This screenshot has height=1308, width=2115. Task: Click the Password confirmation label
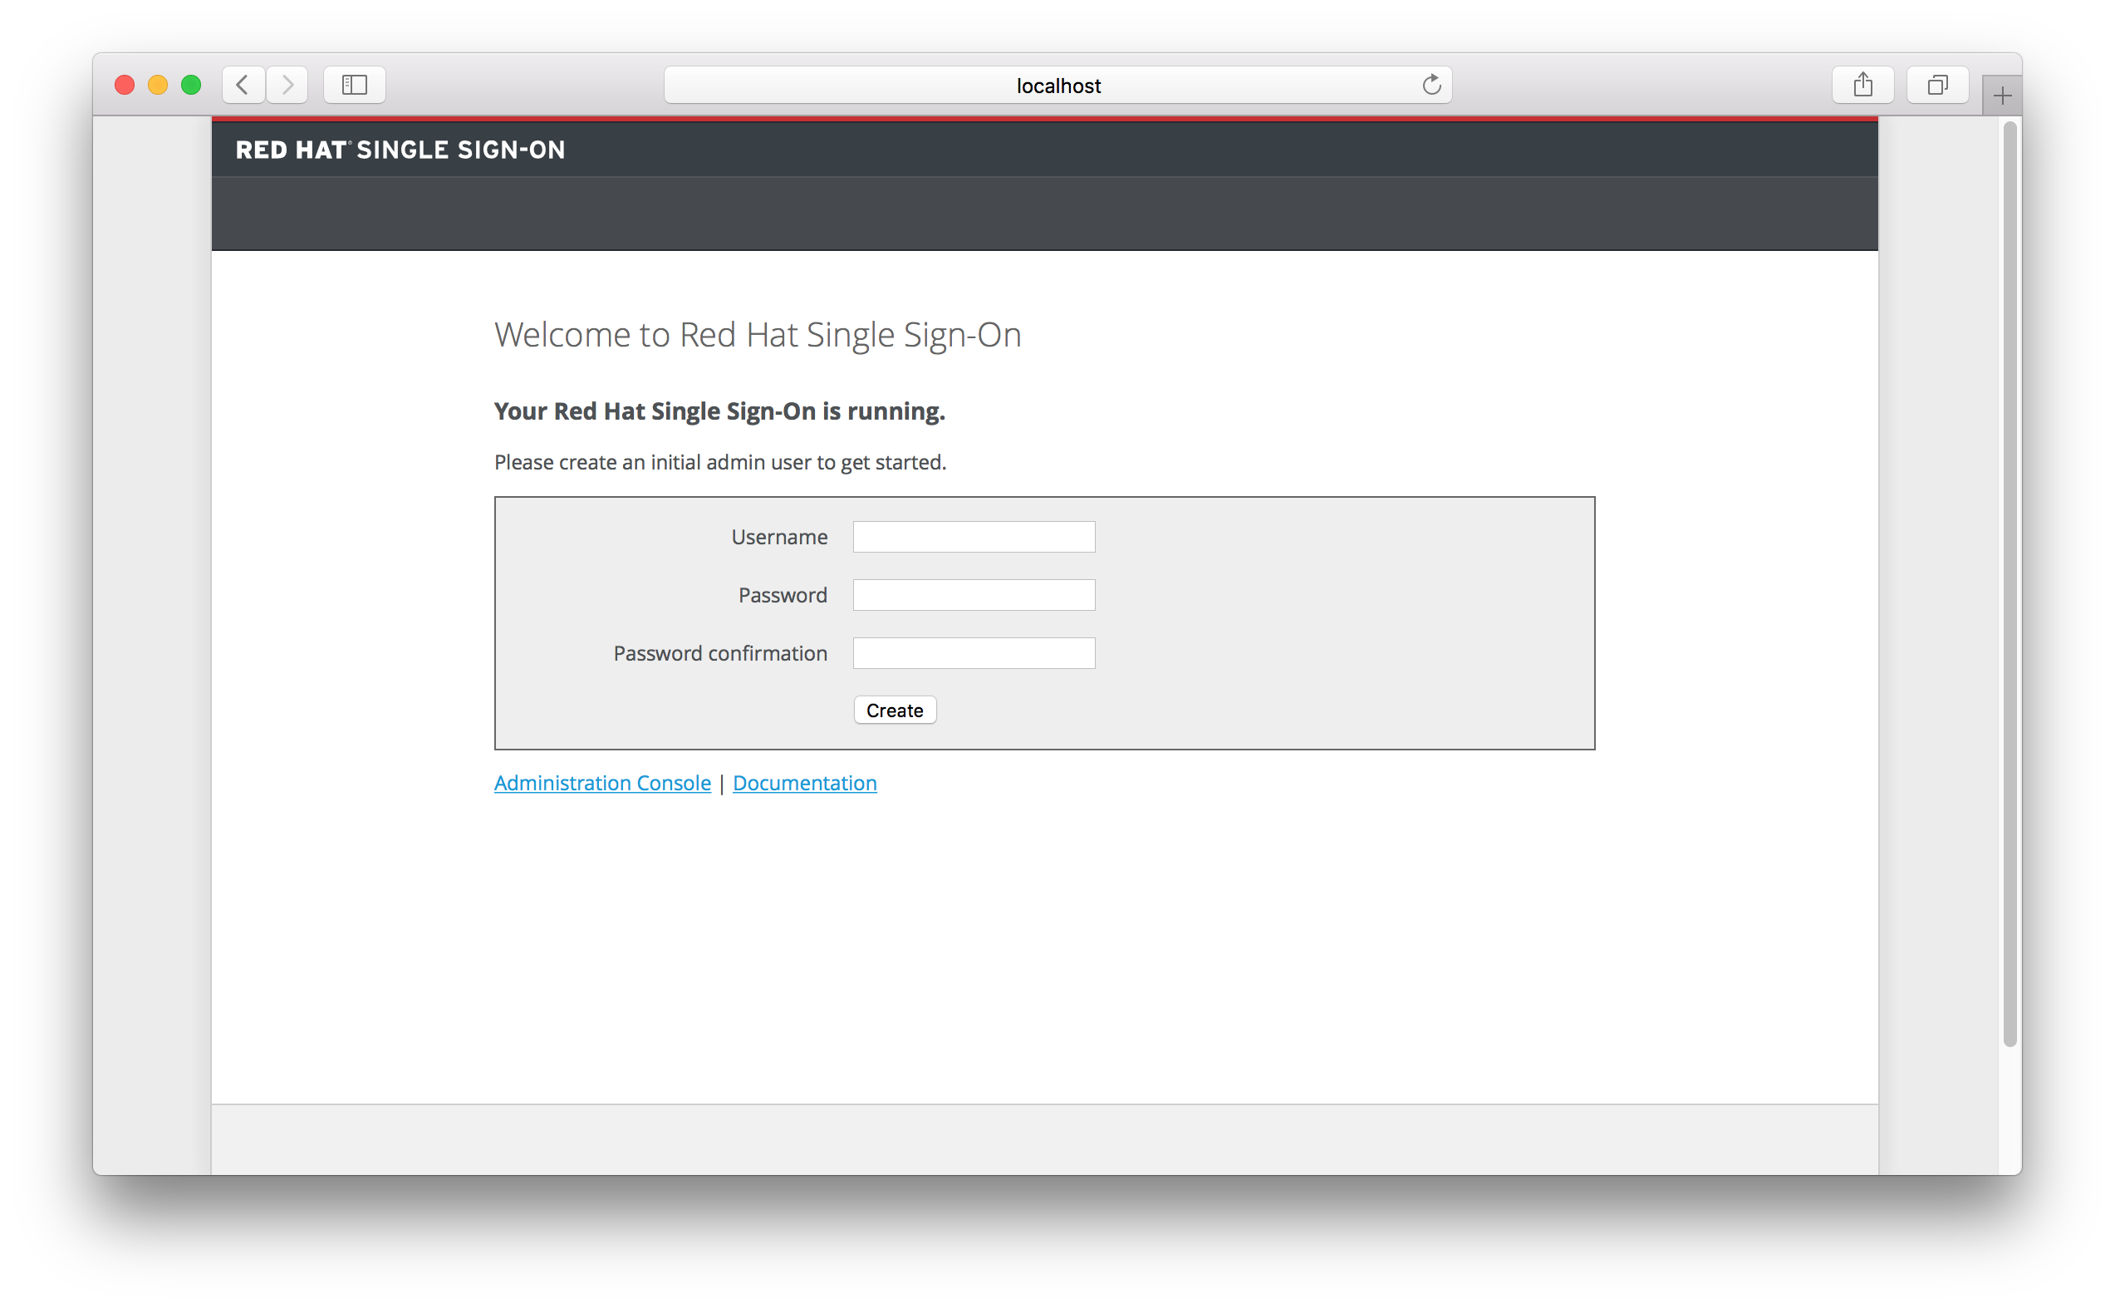[x=720, y=652]
